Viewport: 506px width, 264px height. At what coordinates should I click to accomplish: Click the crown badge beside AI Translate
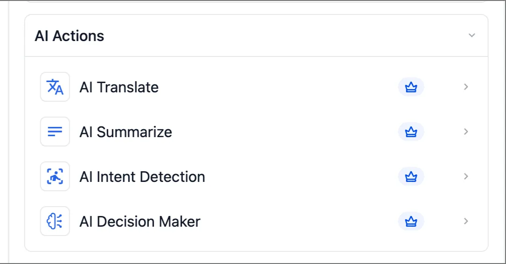[411, 87]
